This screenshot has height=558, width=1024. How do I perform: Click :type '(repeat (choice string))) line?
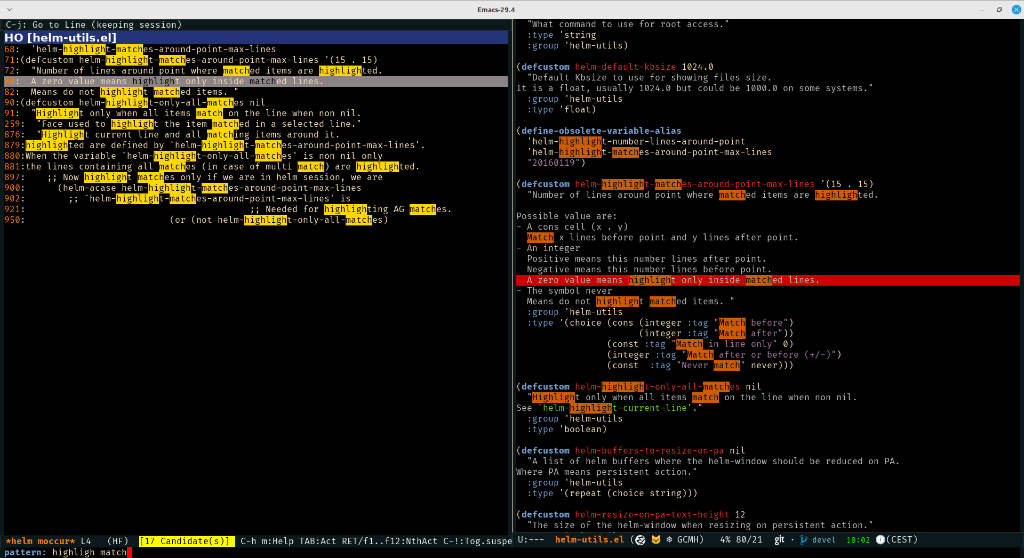pos(612,493)
